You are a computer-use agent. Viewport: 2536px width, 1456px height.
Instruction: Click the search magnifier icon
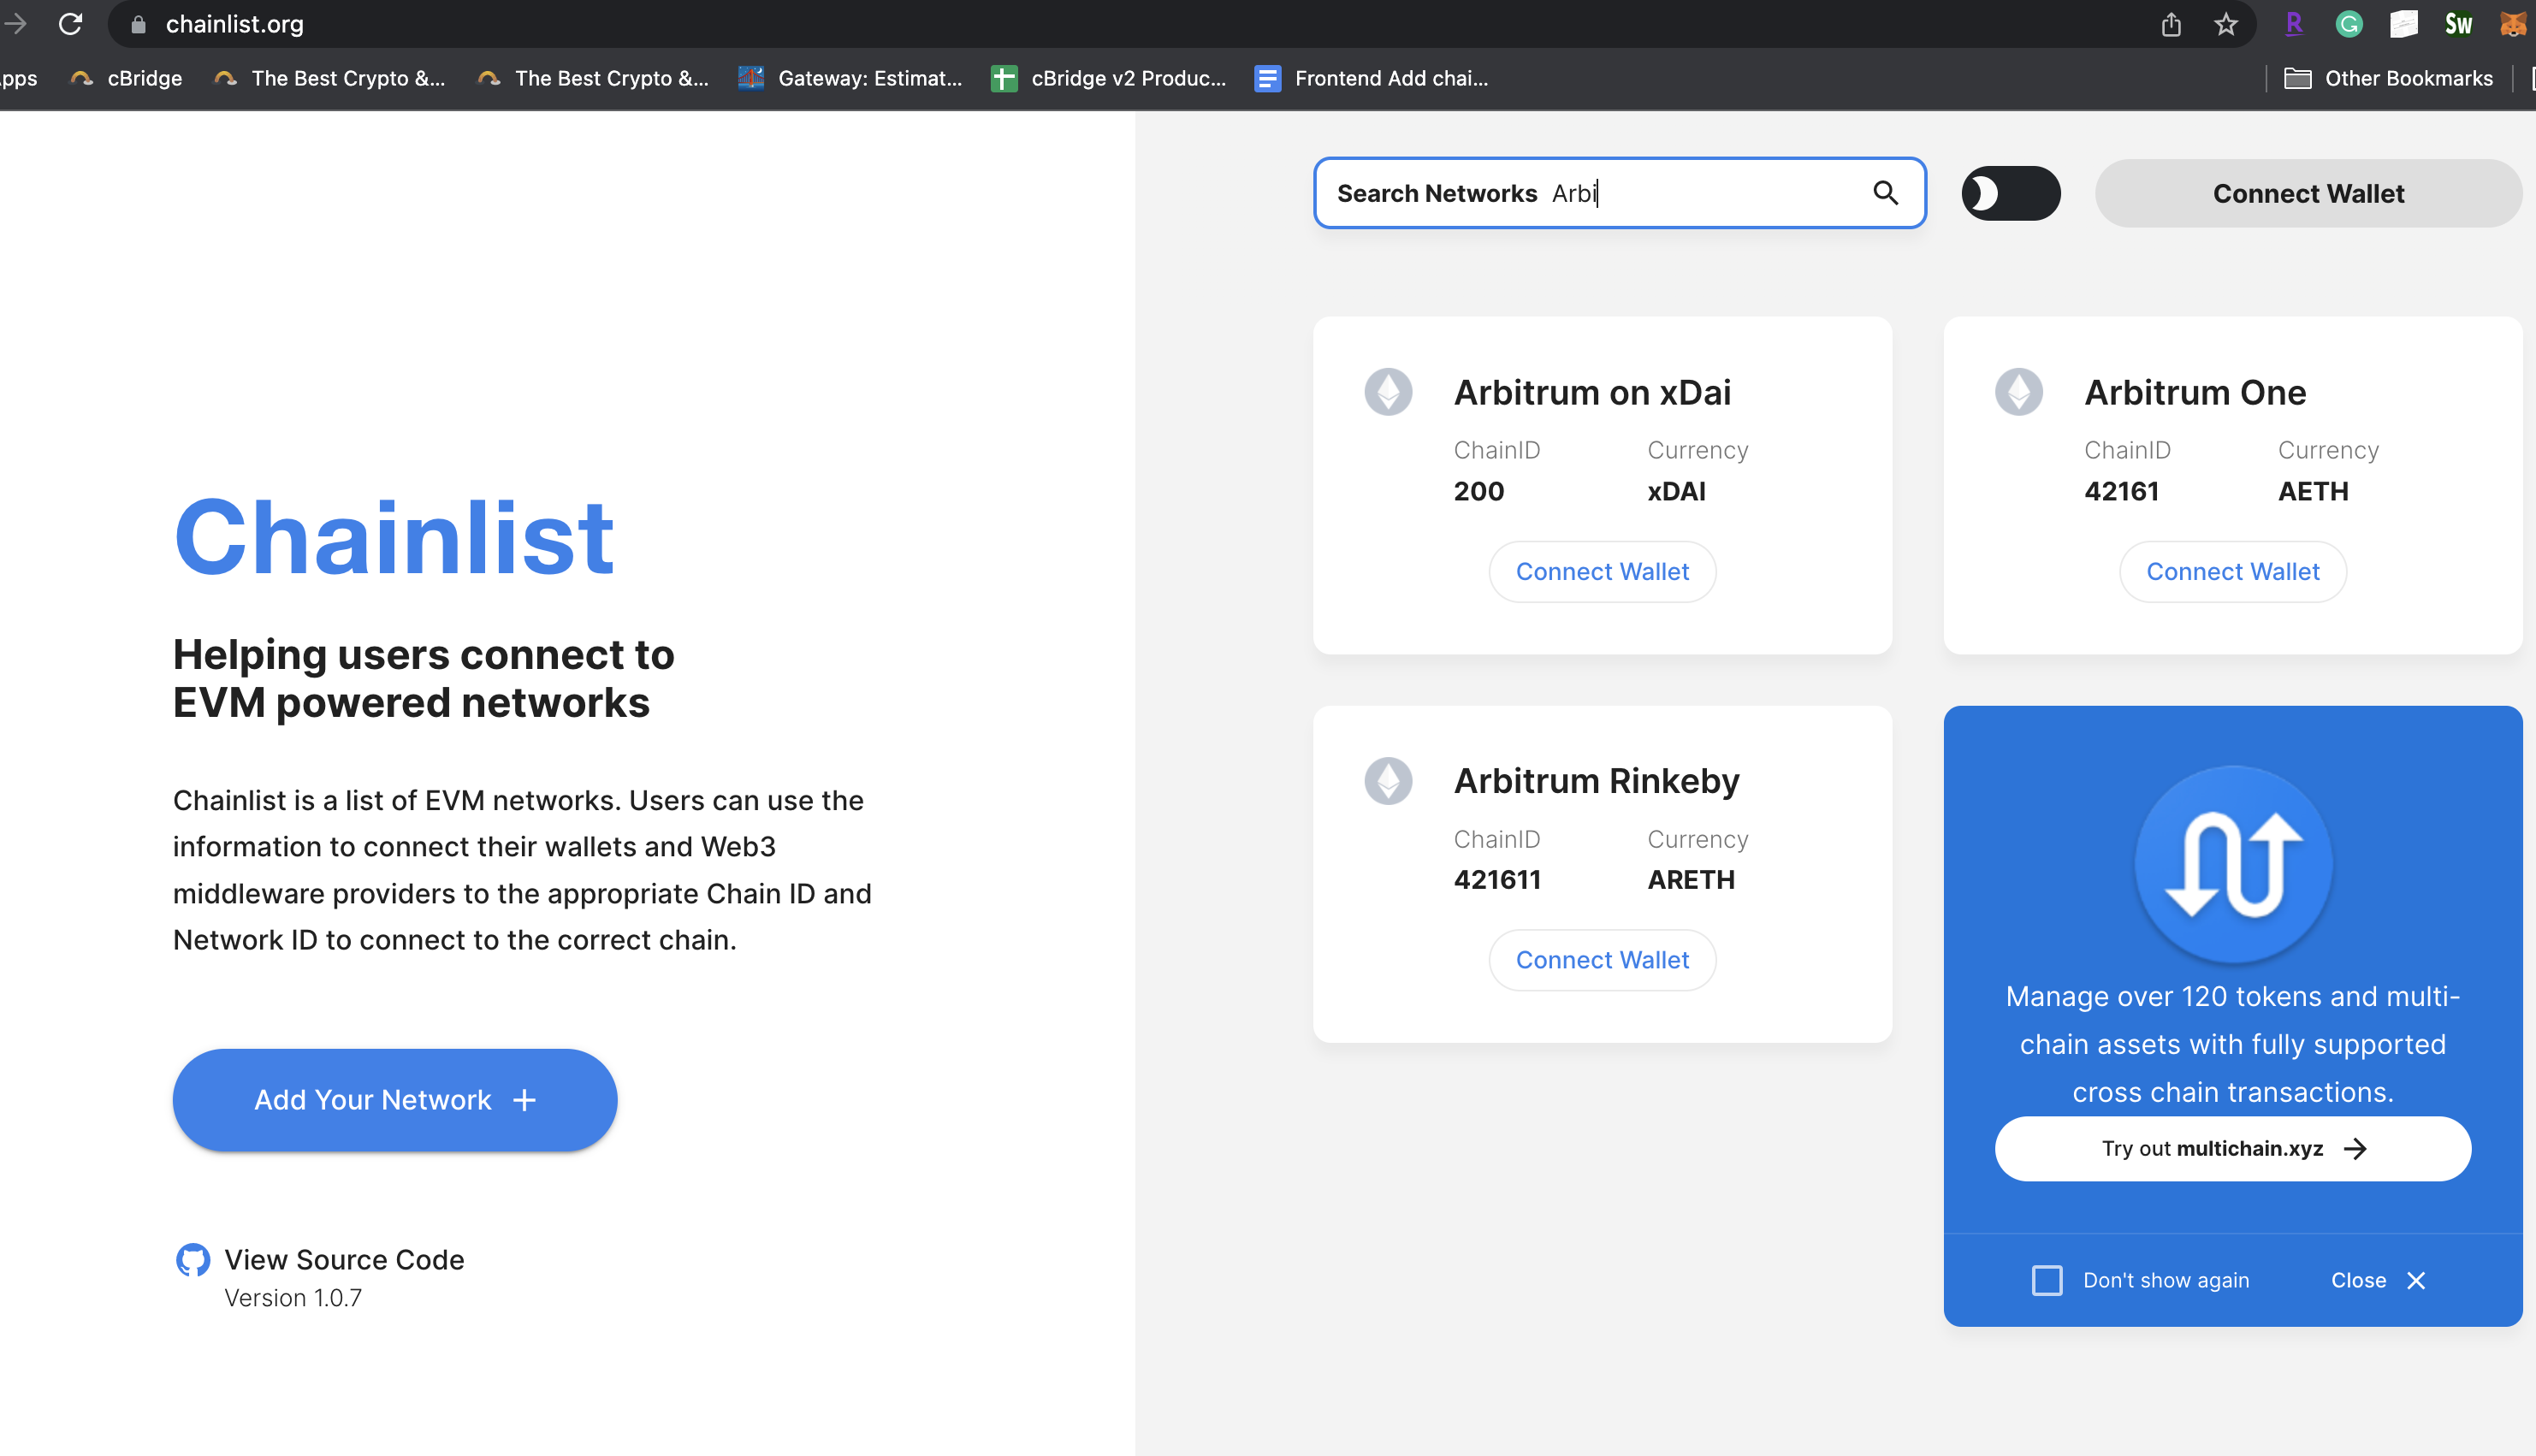pyautogui.click(x=1885, y=193)
